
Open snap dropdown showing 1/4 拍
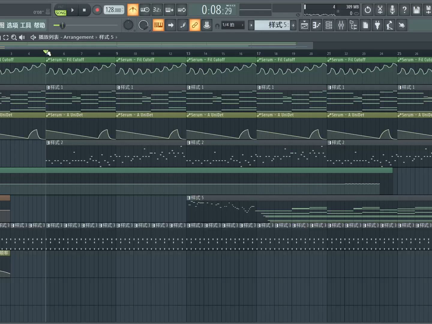pyautogui.click(x=233, y=25)
